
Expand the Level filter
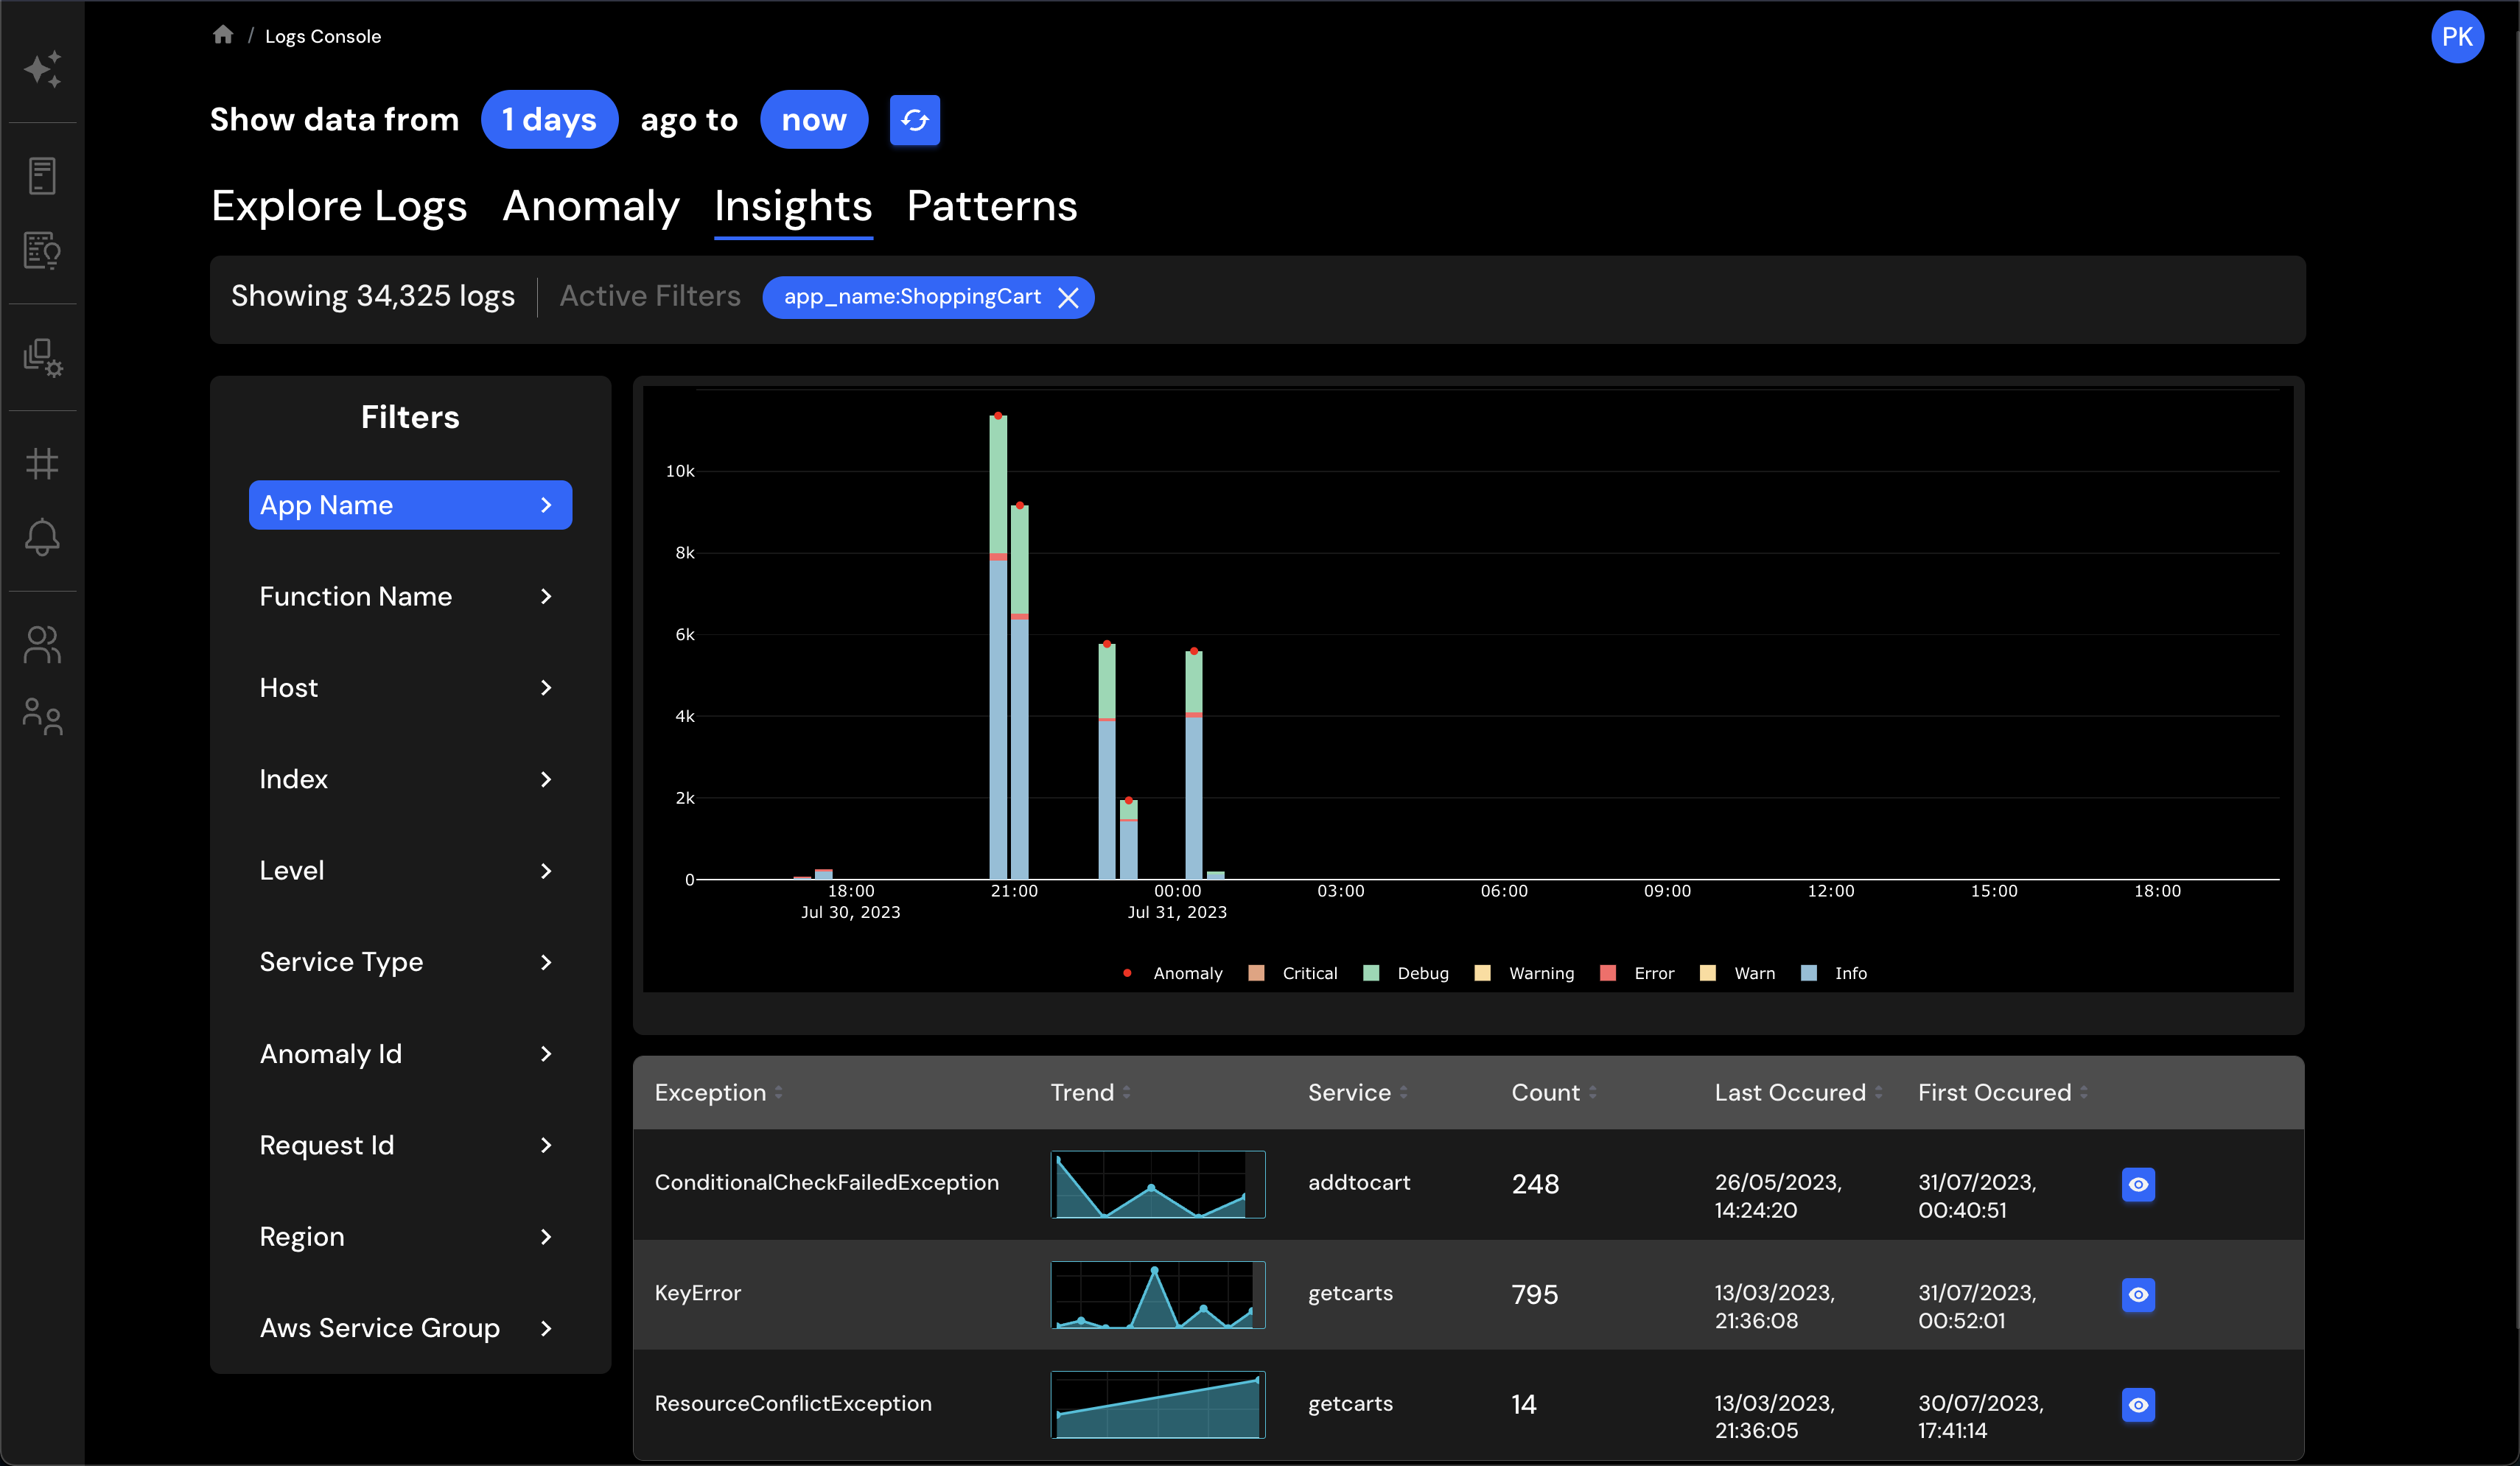[410, 871]
